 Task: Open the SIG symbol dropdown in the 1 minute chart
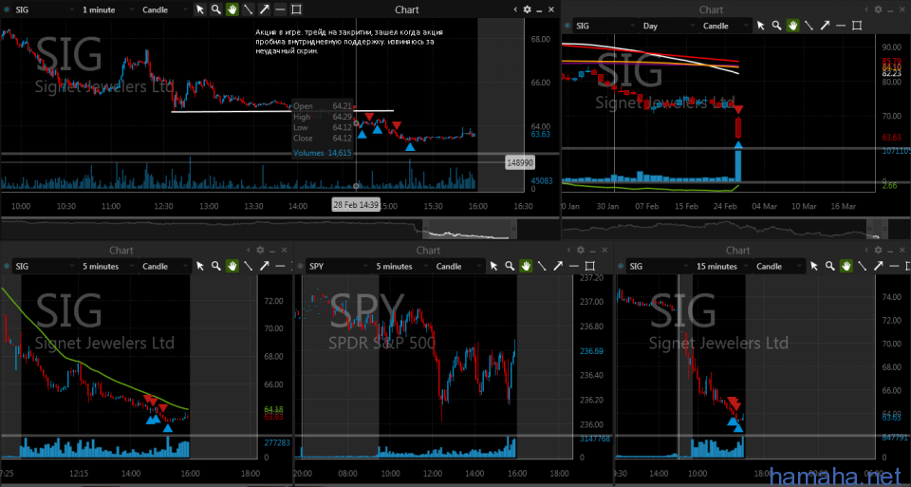45,9
